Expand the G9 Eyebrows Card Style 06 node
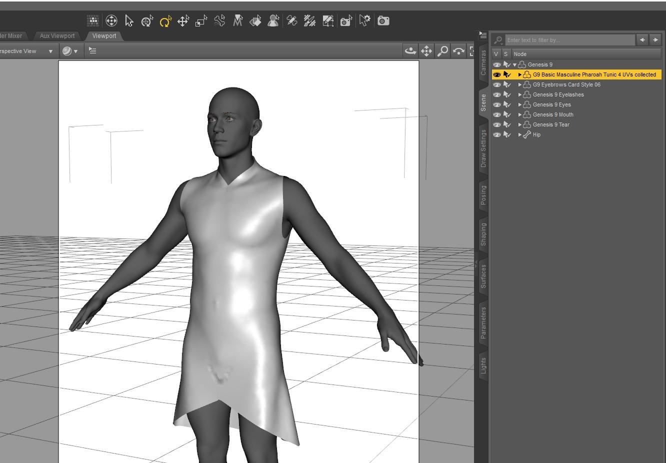Viewport: 666px width, 463px height. coord(520,84)
